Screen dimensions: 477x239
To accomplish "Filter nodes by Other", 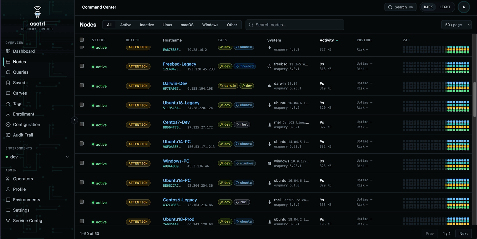I will point(232,25).
